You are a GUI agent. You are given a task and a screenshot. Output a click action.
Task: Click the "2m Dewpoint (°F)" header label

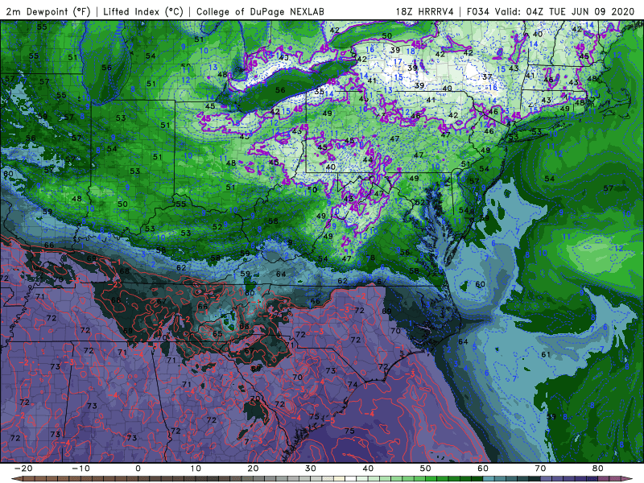point(47,11)
